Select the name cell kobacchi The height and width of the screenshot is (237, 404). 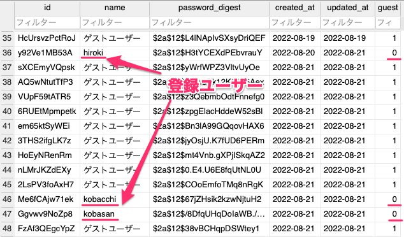tap(115, 199)
